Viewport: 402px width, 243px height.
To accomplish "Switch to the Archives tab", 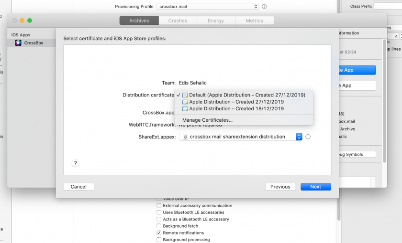I will pyautogui.click(x=139, y=21).
